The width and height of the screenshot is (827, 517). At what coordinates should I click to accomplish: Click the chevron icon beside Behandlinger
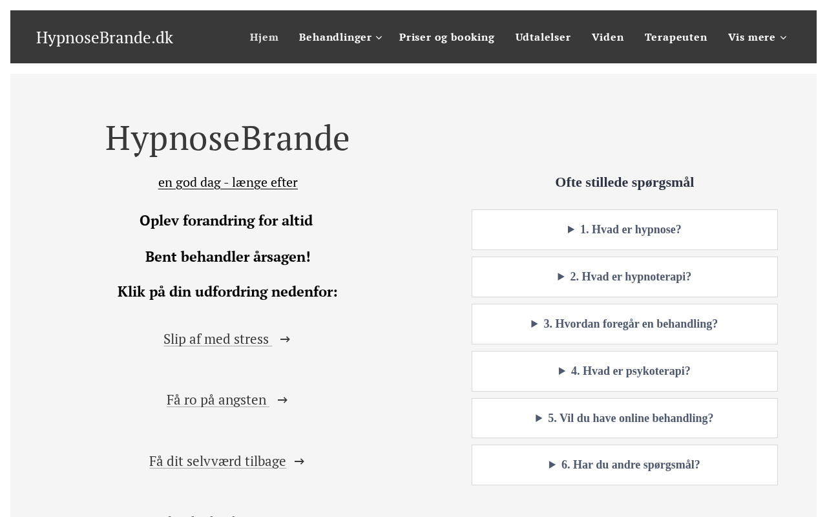pyautogui.click(x=379, y=37)
